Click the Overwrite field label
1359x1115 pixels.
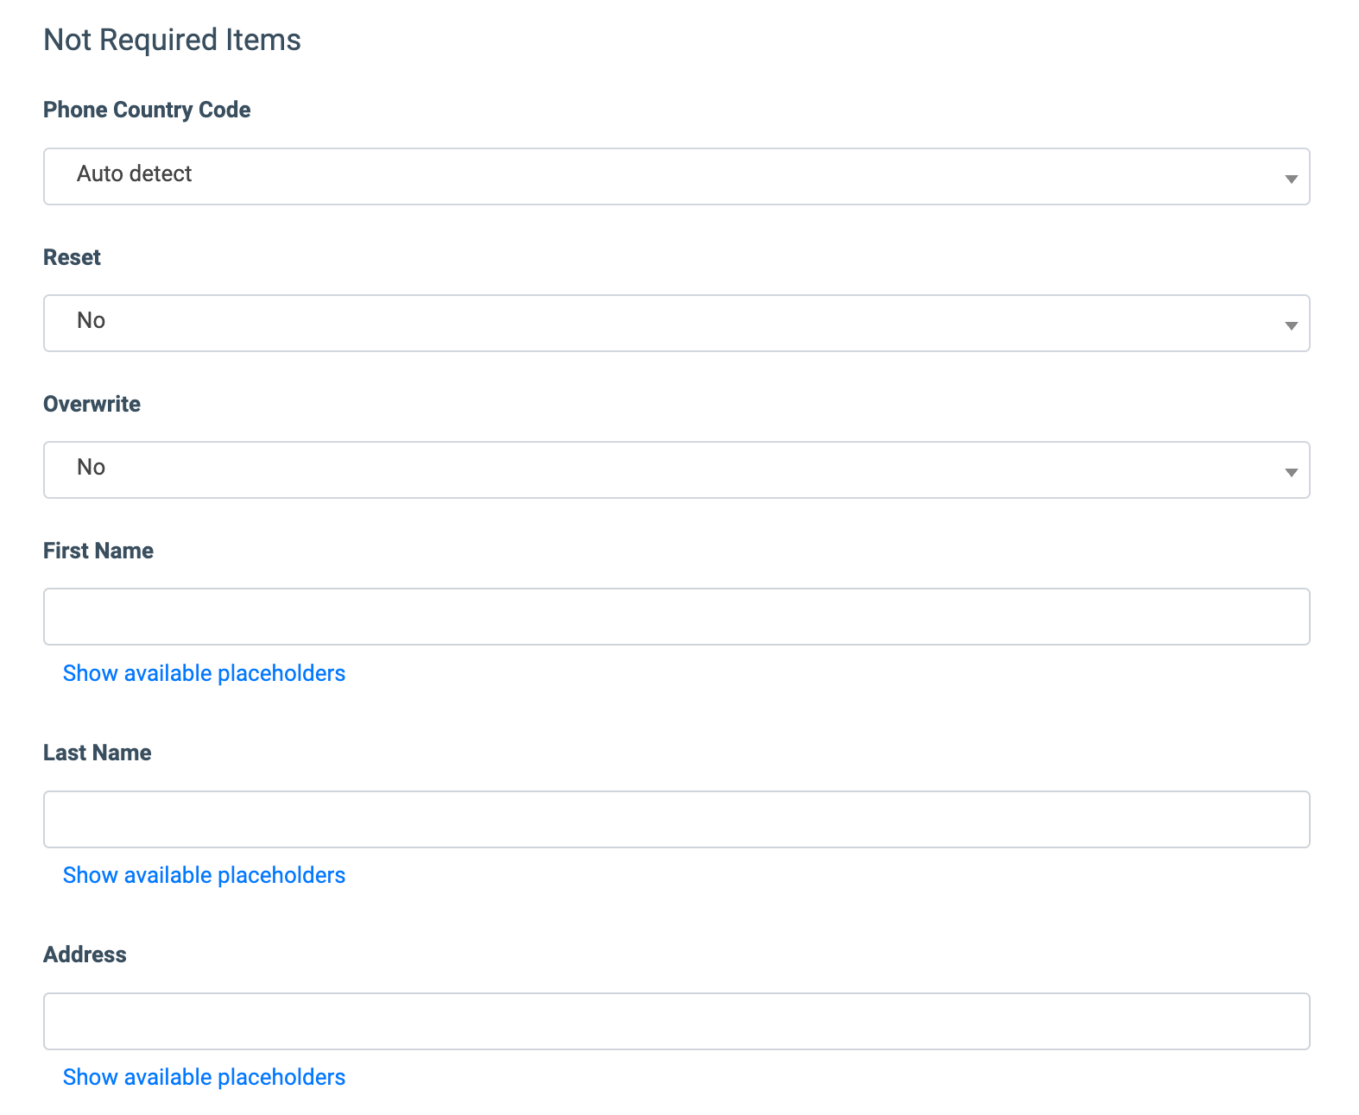point(92,404)
